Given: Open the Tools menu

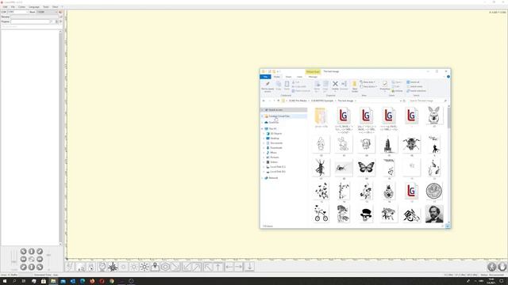Looking at the screenshot, I should 46,7.
